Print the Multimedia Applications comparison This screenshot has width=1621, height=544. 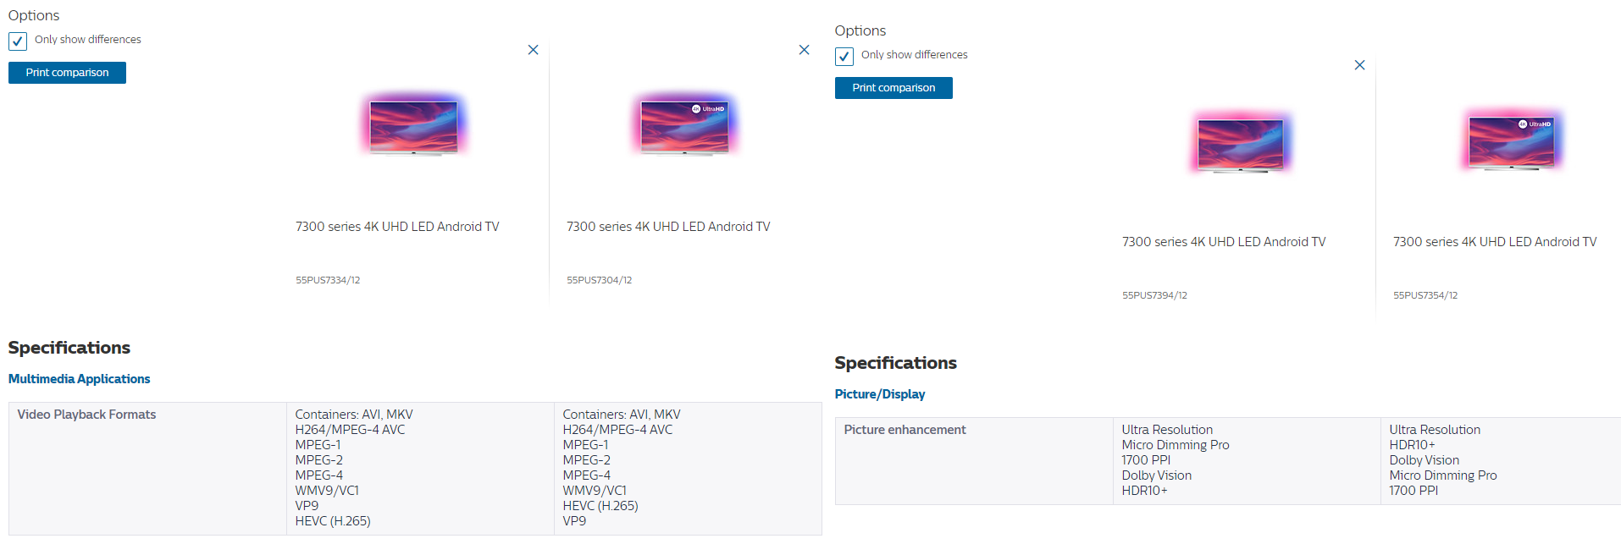67,73
